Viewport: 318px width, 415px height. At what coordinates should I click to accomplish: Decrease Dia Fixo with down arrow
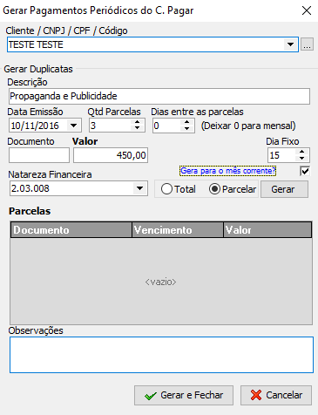click(302, 158)
